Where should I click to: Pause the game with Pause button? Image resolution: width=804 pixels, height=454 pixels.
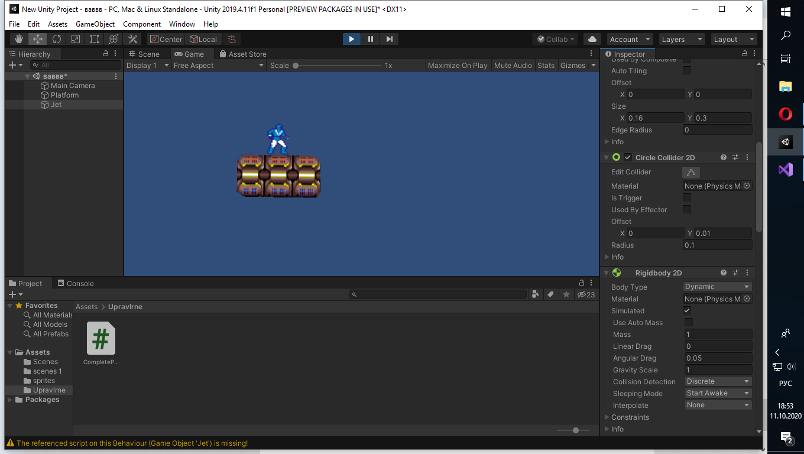370,39
